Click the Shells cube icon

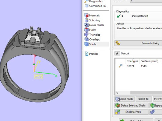tap(86, 44)
